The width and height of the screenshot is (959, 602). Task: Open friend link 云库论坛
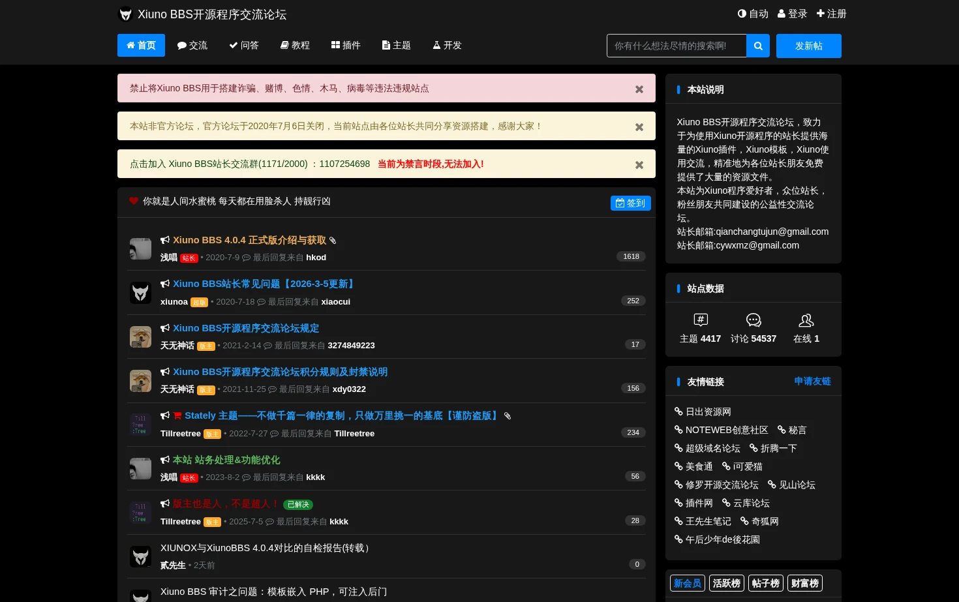pos(746,503)
